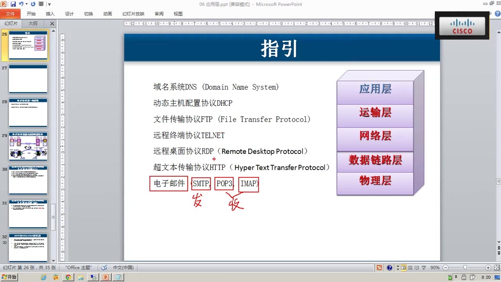Fit slide to current window

coord(497,268)
